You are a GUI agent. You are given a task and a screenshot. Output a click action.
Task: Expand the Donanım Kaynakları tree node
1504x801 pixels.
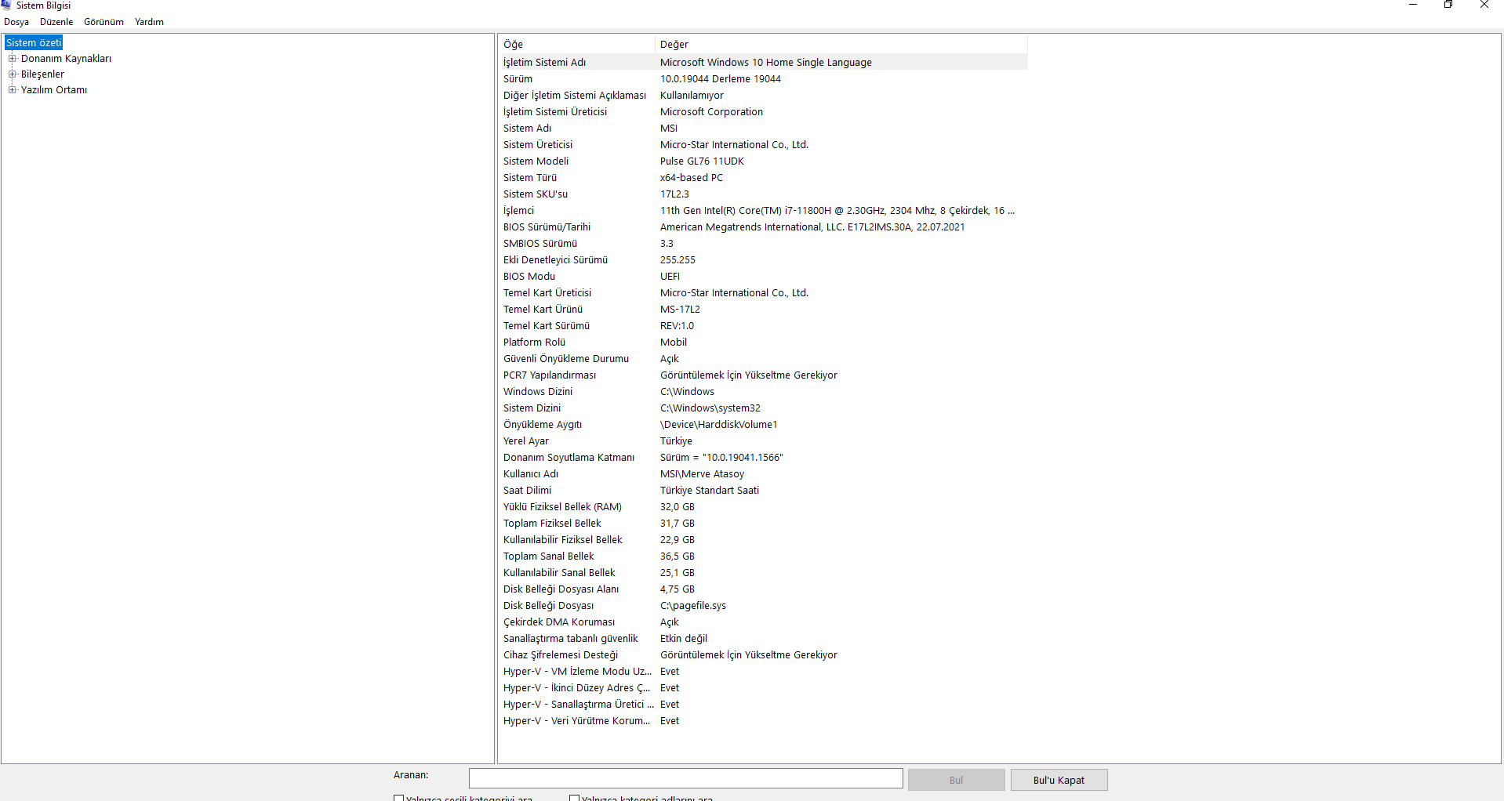pyautogui.click(x=13, y=59)
